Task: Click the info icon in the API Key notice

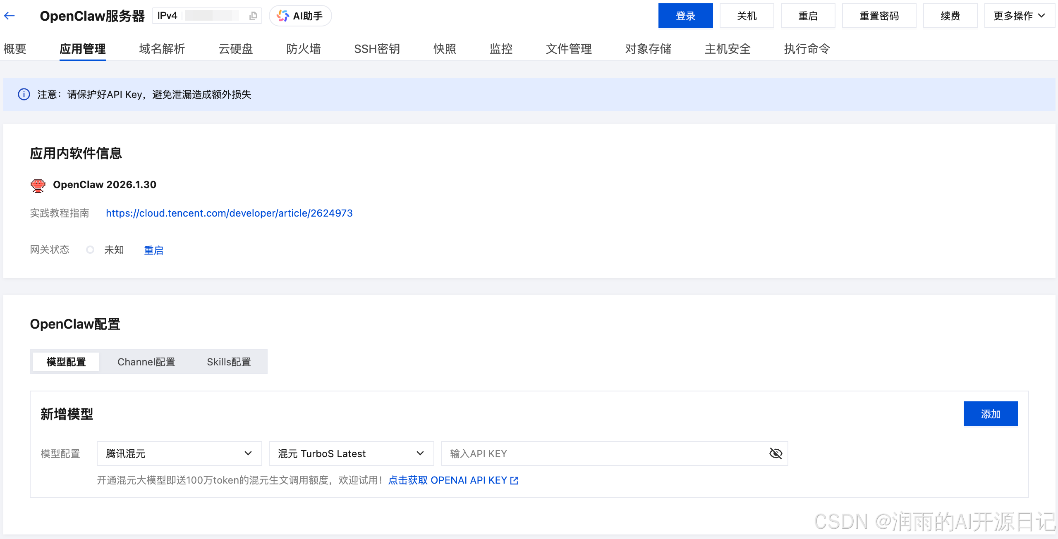Action: point(24,94)
